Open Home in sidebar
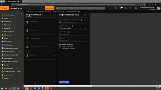The width and height of the screenshot is (161, 90). [x=6, y=18]
